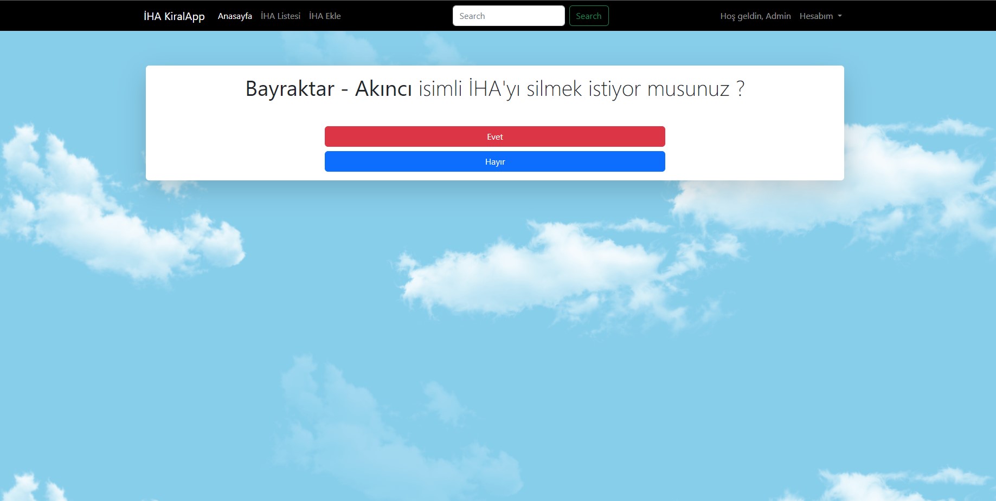The image size is (996, 501).
Task: Click the deletion confirmation question heading
Action: pyautogui.click(x=494, y=89)
